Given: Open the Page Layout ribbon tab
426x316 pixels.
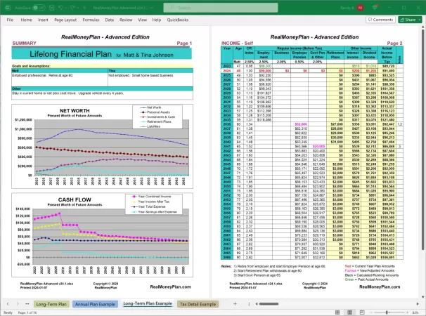Looking at the screenshot, I should coord(65,20).
